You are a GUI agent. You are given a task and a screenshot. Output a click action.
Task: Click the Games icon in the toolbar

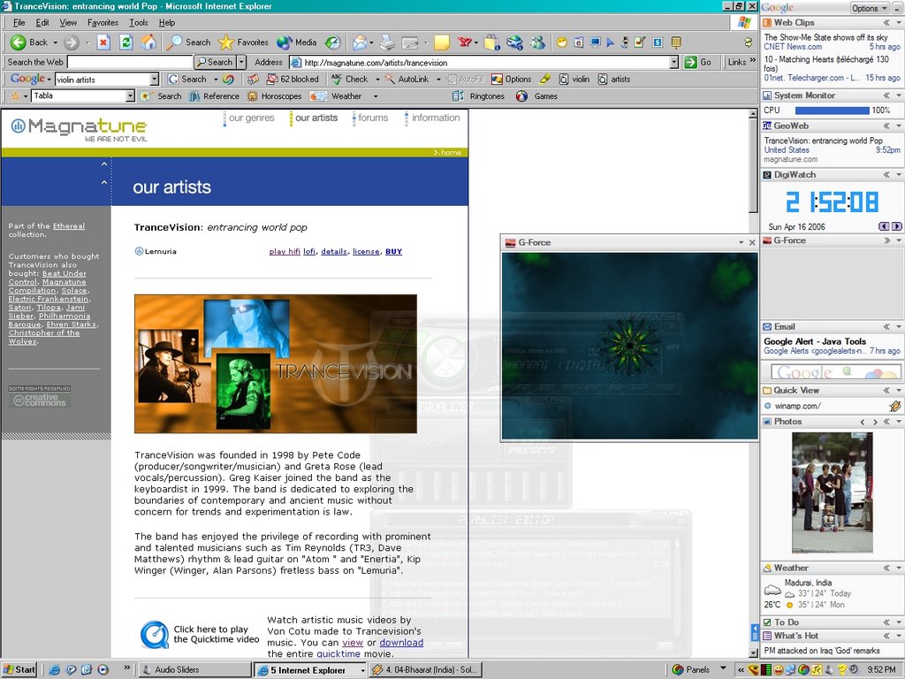(521, 96)
